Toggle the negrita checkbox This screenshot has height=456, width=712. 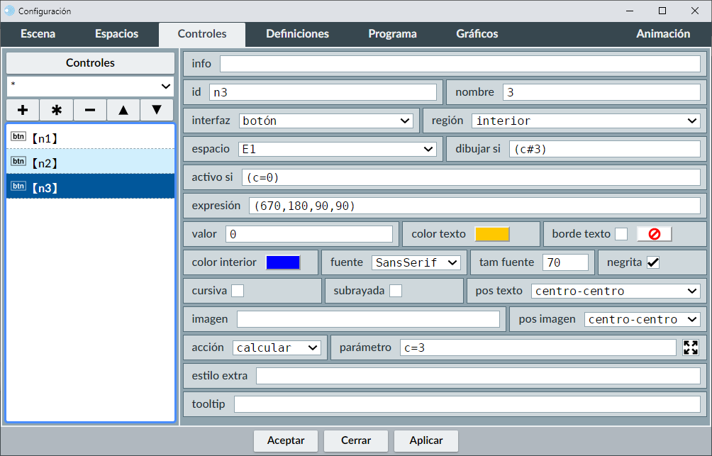tap(653, 262)
